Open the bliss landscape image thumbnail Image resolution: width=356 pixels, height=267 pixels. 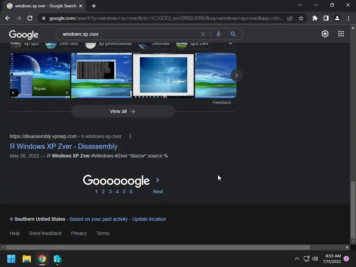pos(216,75)
